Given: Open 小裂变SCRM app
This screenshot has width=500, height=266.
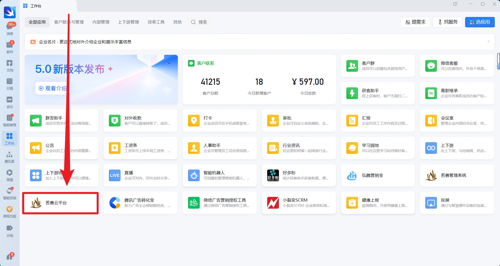Looking at the screenshot, I should (x=299, y=203).
